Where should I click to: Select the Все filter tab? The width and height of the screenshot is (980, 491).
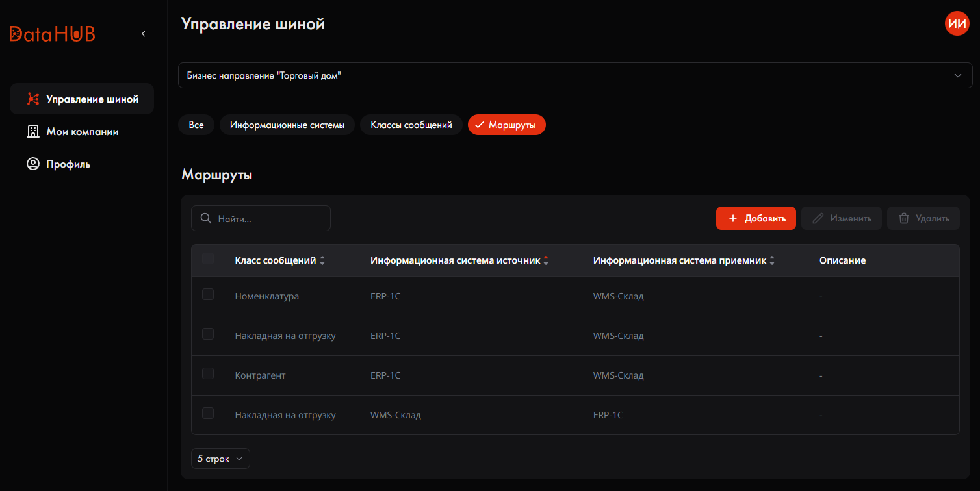tap(196, 125)
